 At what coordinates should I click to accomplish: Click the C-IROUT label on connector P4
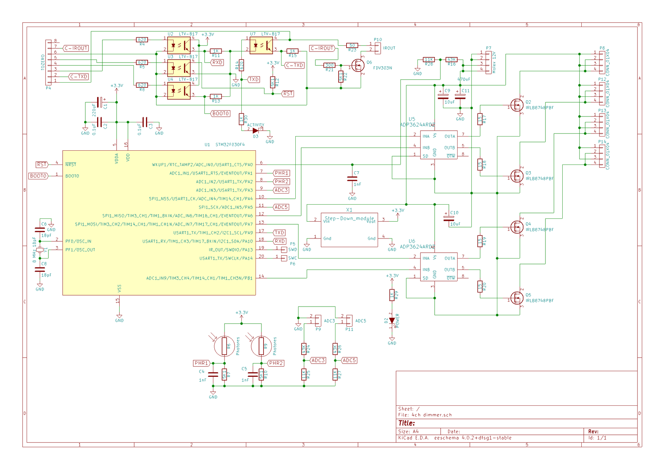76,48
